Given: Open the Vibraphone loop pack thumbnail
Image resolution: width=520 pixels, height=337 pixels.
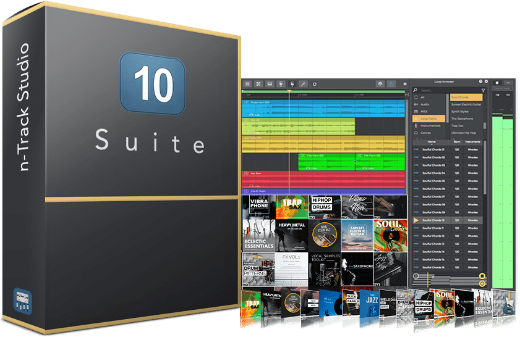Looking at the screenshot, I should (258, 207).
